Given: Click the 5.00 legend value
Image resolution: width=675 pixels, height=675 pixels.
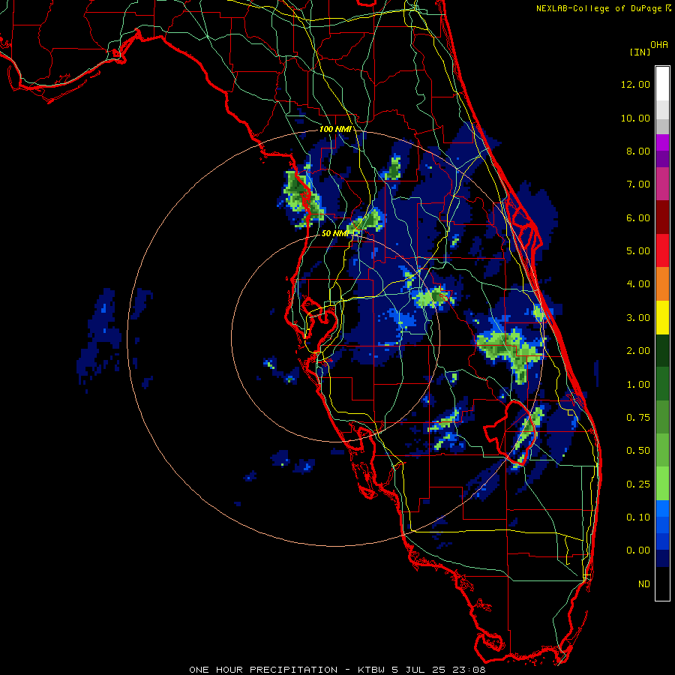Looking at the screenshot, I should (x=638, y=251).
